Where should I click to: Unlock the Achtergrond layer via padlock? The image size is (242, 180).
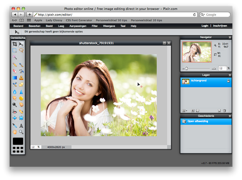coord(228,81)
